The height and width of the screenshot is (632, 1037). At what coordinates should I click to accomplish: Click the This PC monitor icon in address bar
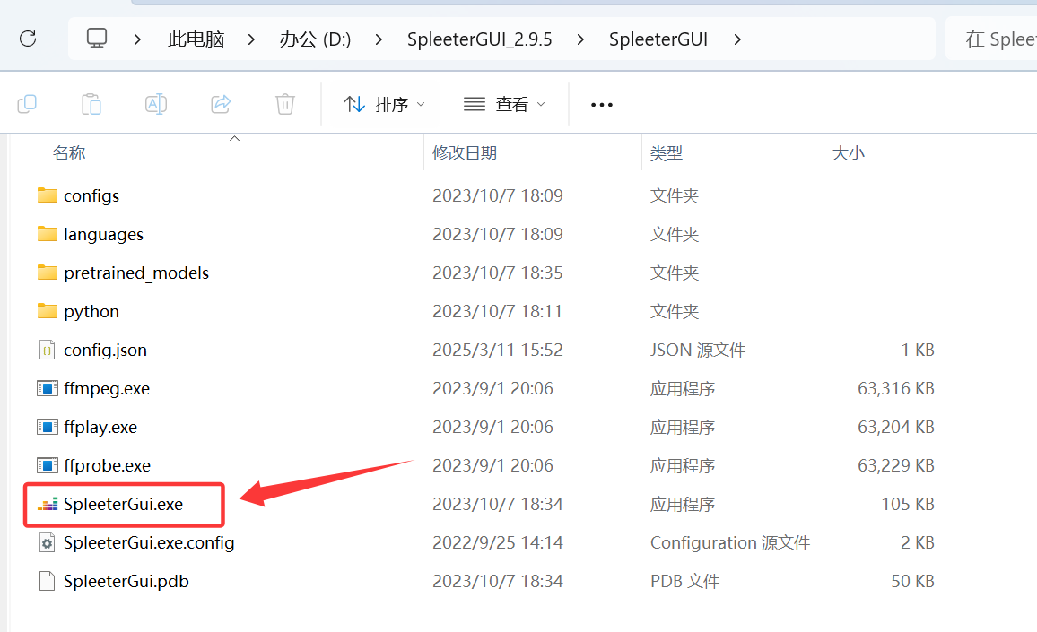97,39
